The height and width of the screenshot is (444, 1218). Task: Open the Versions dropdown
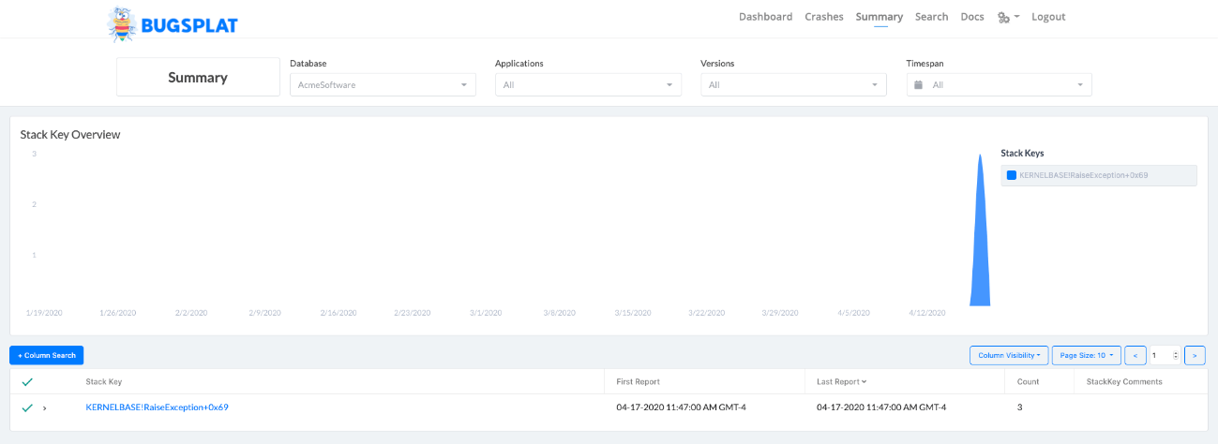793,85
